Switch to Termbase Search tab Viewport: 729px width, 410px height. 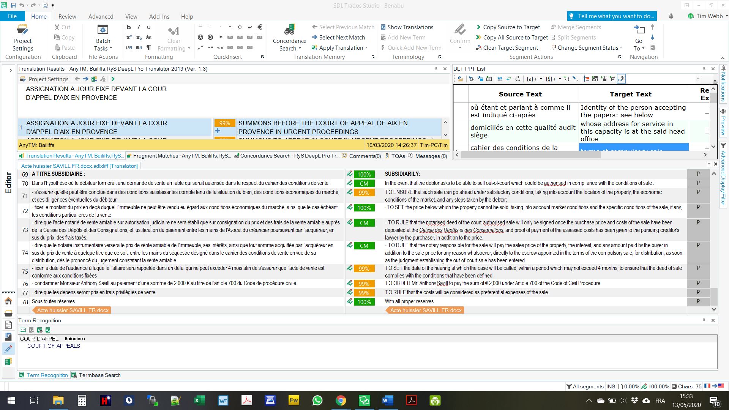[x=96, y=375]
